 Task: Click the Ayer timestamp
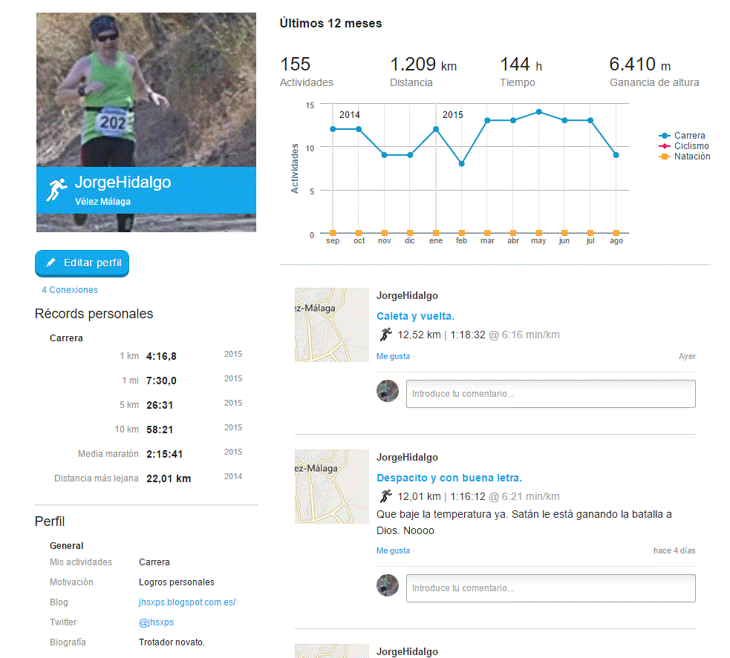(x=687, y=356)
